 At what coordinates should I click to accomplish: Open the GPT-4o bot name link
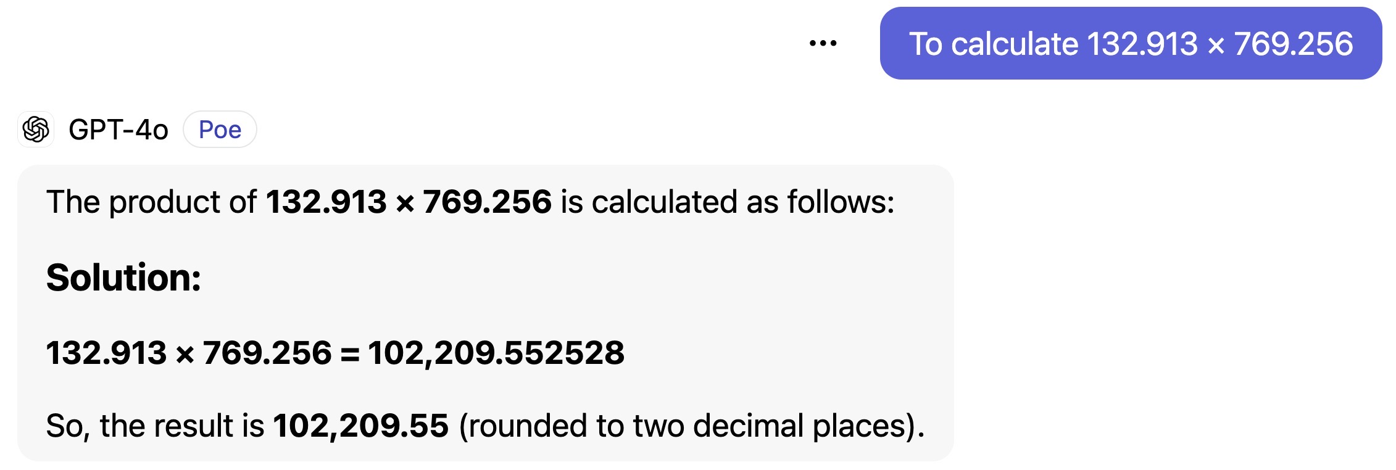click(118, 130)
